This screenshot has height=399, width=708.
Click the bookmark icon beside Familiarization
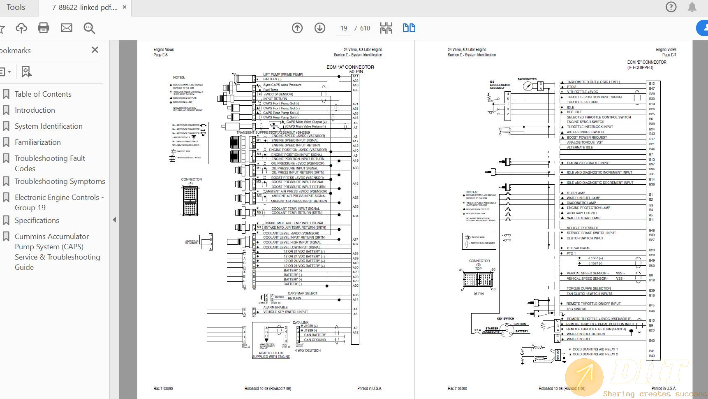click(6, 142)
